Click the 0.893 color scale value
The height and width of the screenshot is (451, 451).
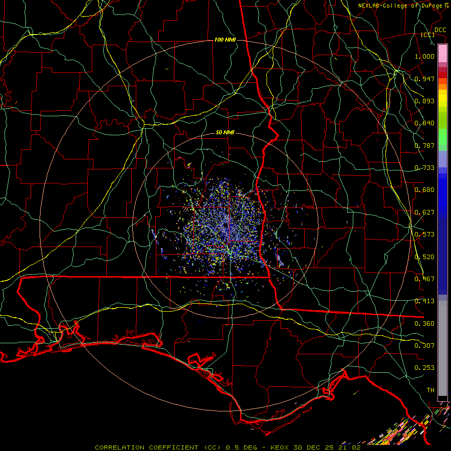(x=424, y=101)
